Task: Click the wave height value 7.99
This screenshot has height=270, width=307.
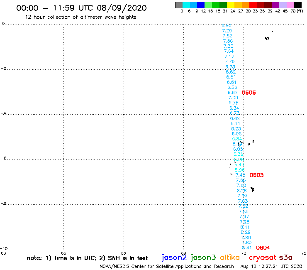Action: point(242,196)
